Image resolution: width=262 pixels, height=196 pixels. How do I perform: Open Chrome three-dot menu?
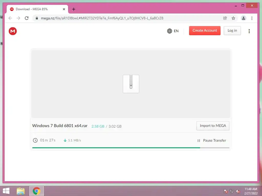(x=252, y=18)
